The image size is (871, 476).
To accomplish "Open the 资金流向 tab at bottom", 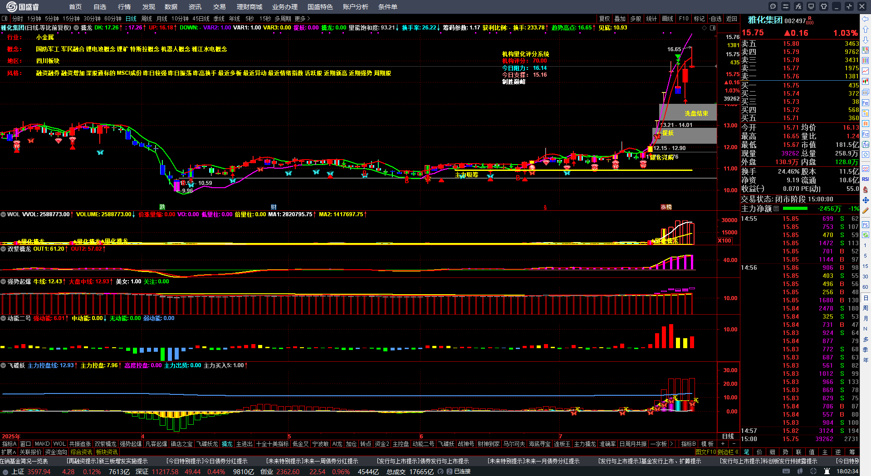I will (56, 452).
